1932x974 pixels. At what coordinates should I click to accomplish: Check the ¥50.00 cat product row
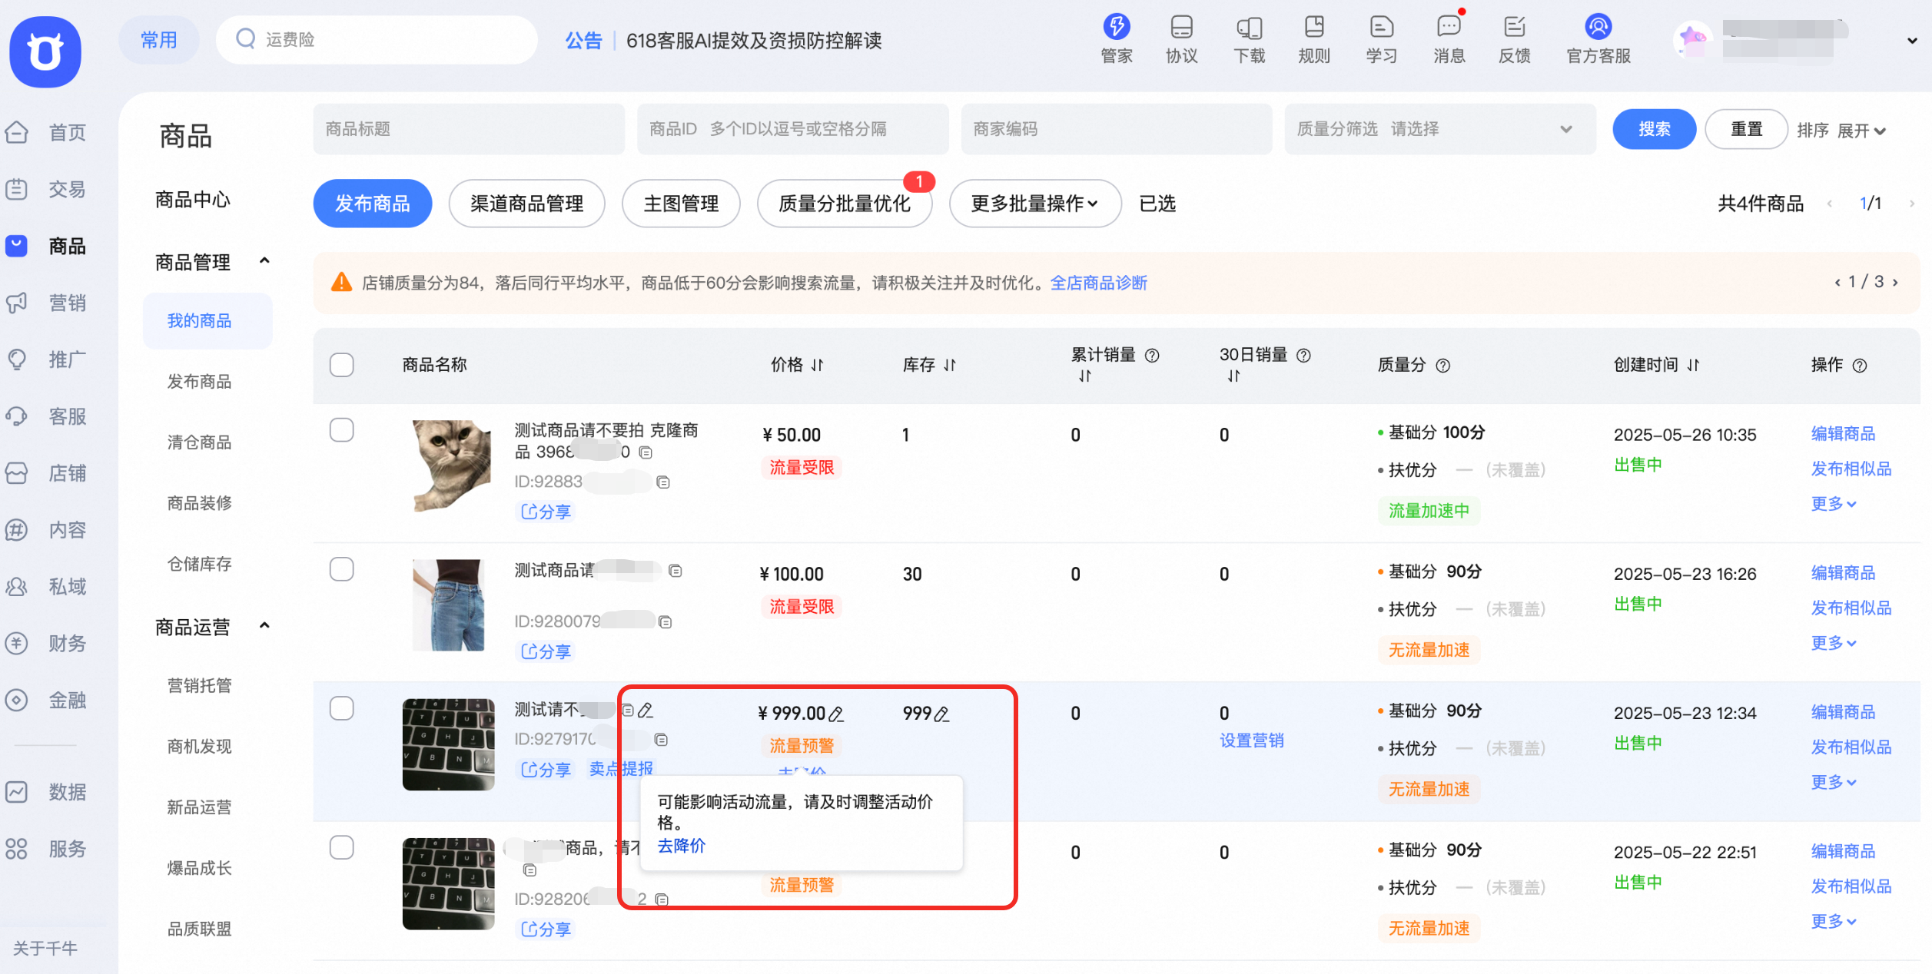point(342,430)
